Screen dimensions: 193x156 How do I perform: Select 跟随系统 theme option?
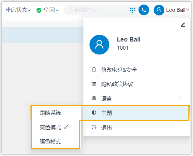pos(51,113)
